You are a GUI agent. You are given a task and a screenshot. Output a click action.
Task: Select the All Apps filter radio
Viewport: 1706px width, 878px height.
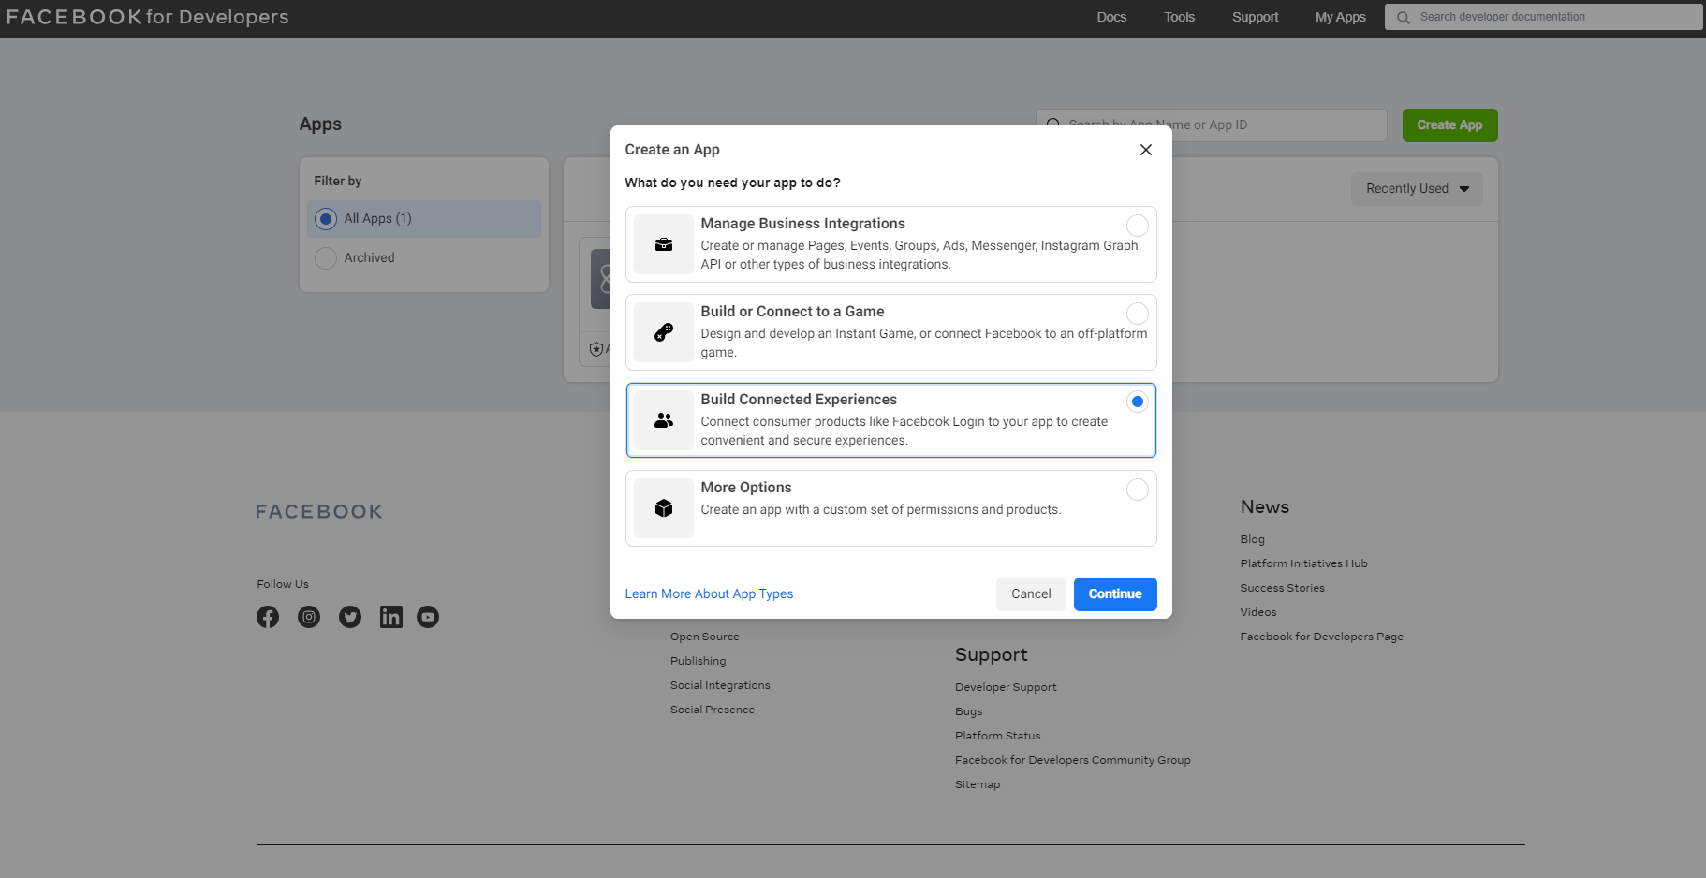[326, 219]
